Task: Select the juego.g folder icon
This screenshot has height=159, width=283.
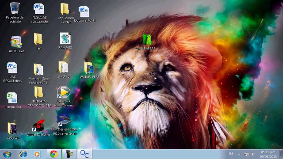Action: pyautogui.click(x=63, y=67)
